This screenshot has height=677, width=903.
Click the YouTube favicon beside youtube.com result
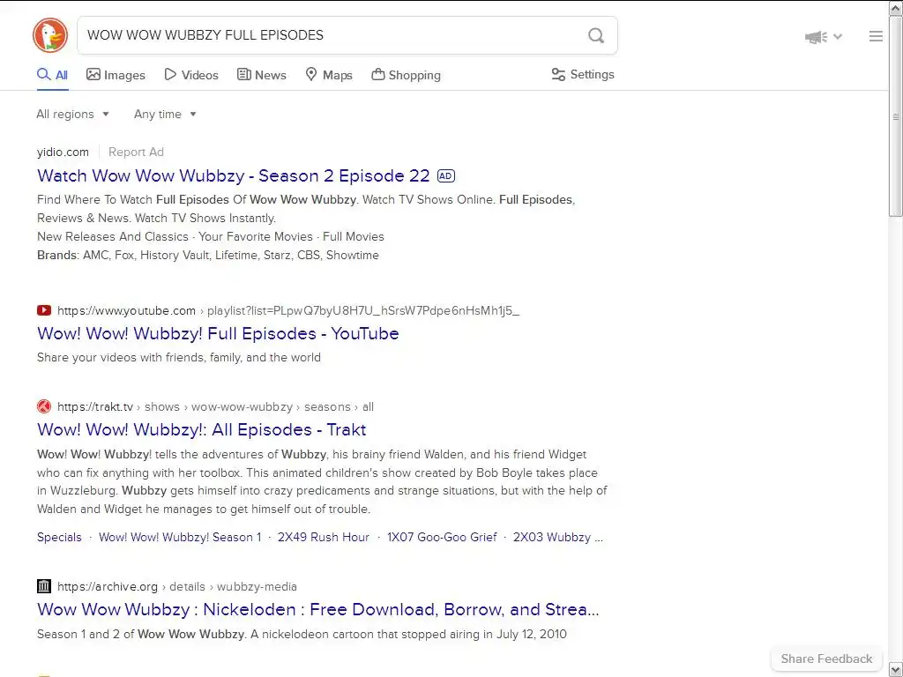click(44, 311)
